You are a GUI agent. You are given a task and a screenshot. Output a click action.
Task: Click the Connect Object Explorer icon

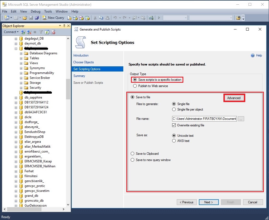pyautogui.click(x=23, y=32)
